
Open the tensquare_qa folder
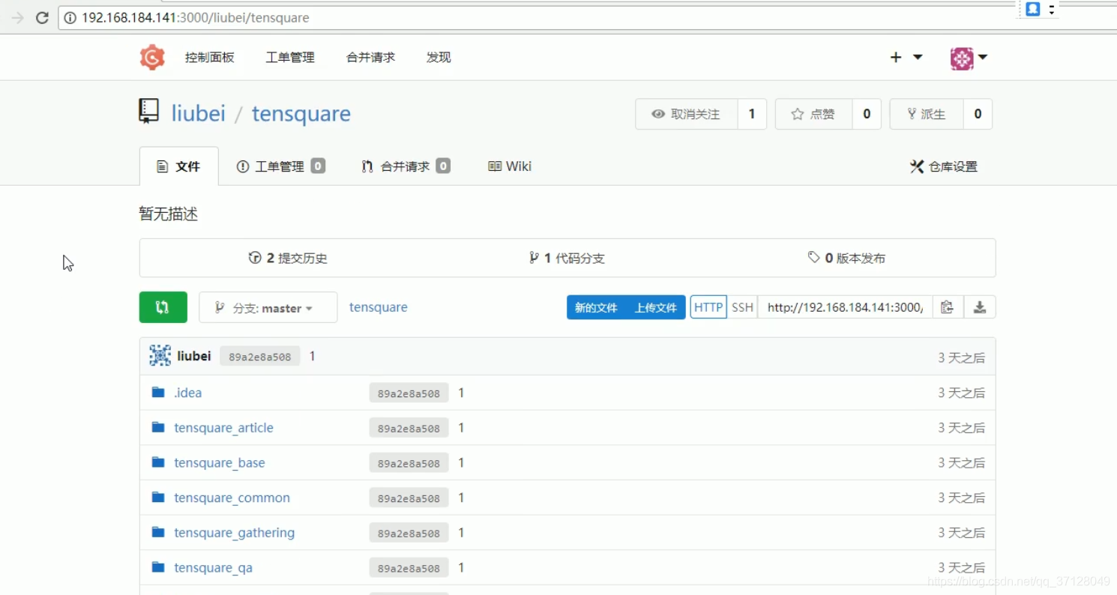pos(214,568)
